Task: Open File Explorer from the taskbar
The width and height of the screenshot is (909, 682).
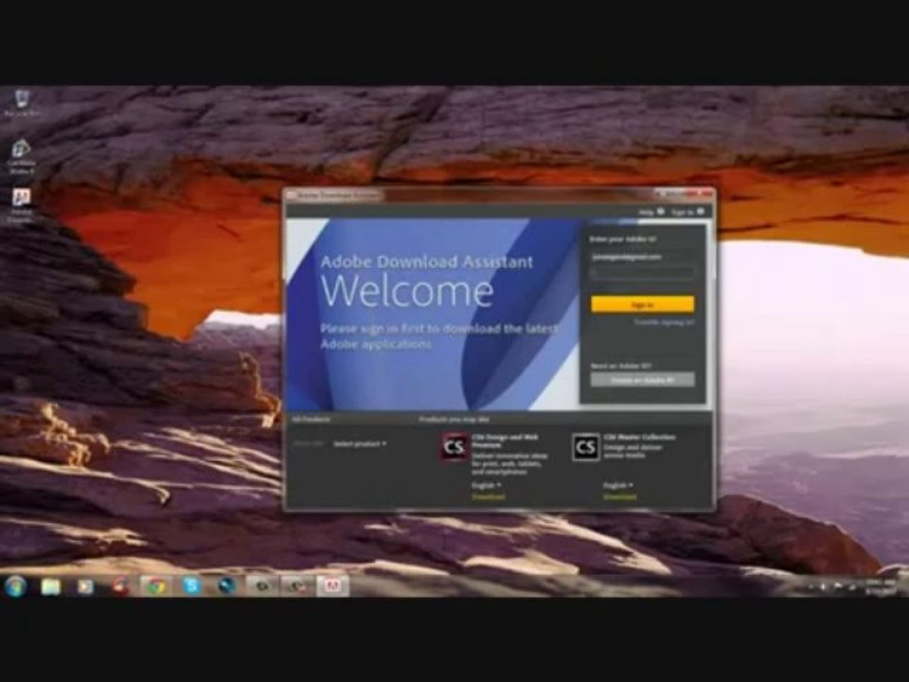Action: (51, 586)
